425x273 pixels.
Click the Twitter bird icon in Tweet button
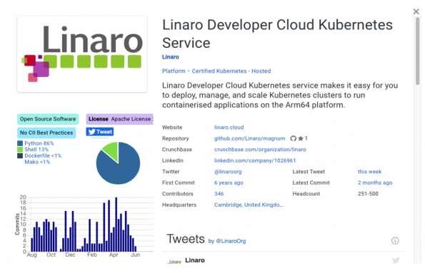pyautogui.click(x=91, y=132)
